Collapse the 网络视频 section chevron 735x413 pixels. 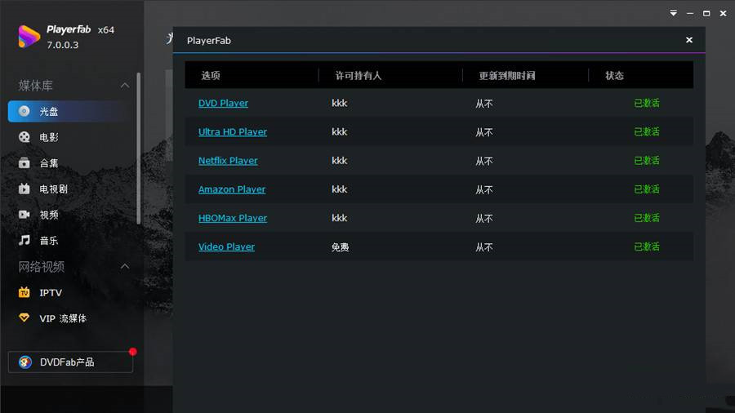pyautogui.click(x=125, y=266)
